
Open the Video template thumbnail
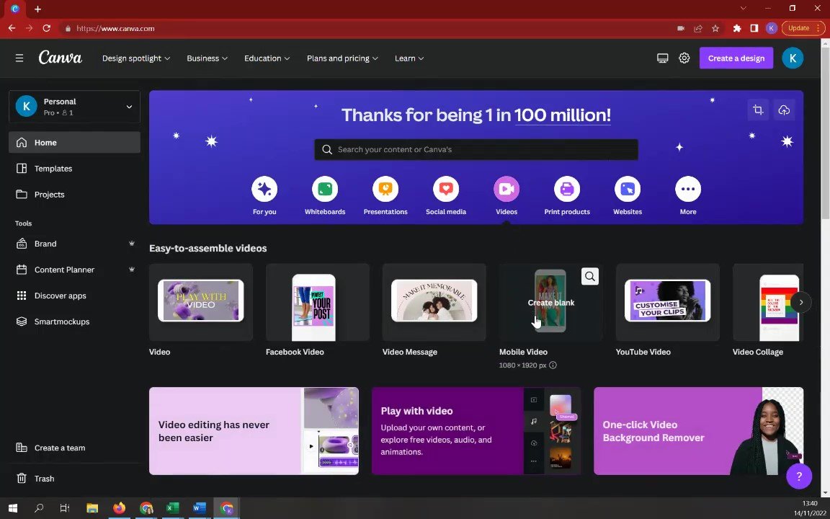pos(200,302)
